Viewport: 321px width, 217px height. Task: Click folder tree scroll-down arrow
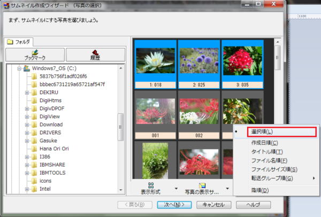click(x=121, y=190)
